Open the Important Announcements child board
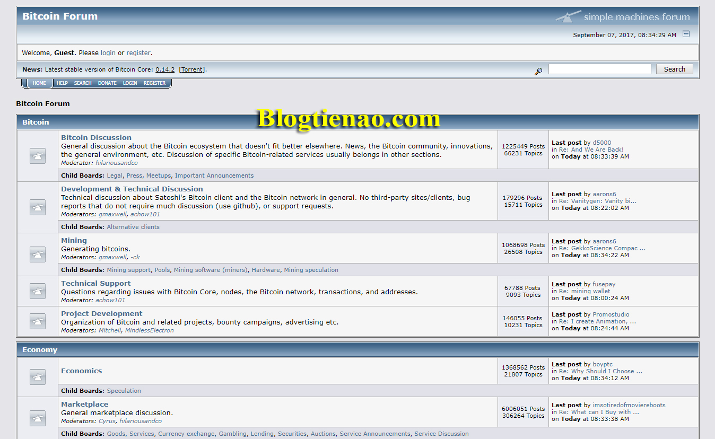This screenshot has width=715, height=439. coord(214,175)
